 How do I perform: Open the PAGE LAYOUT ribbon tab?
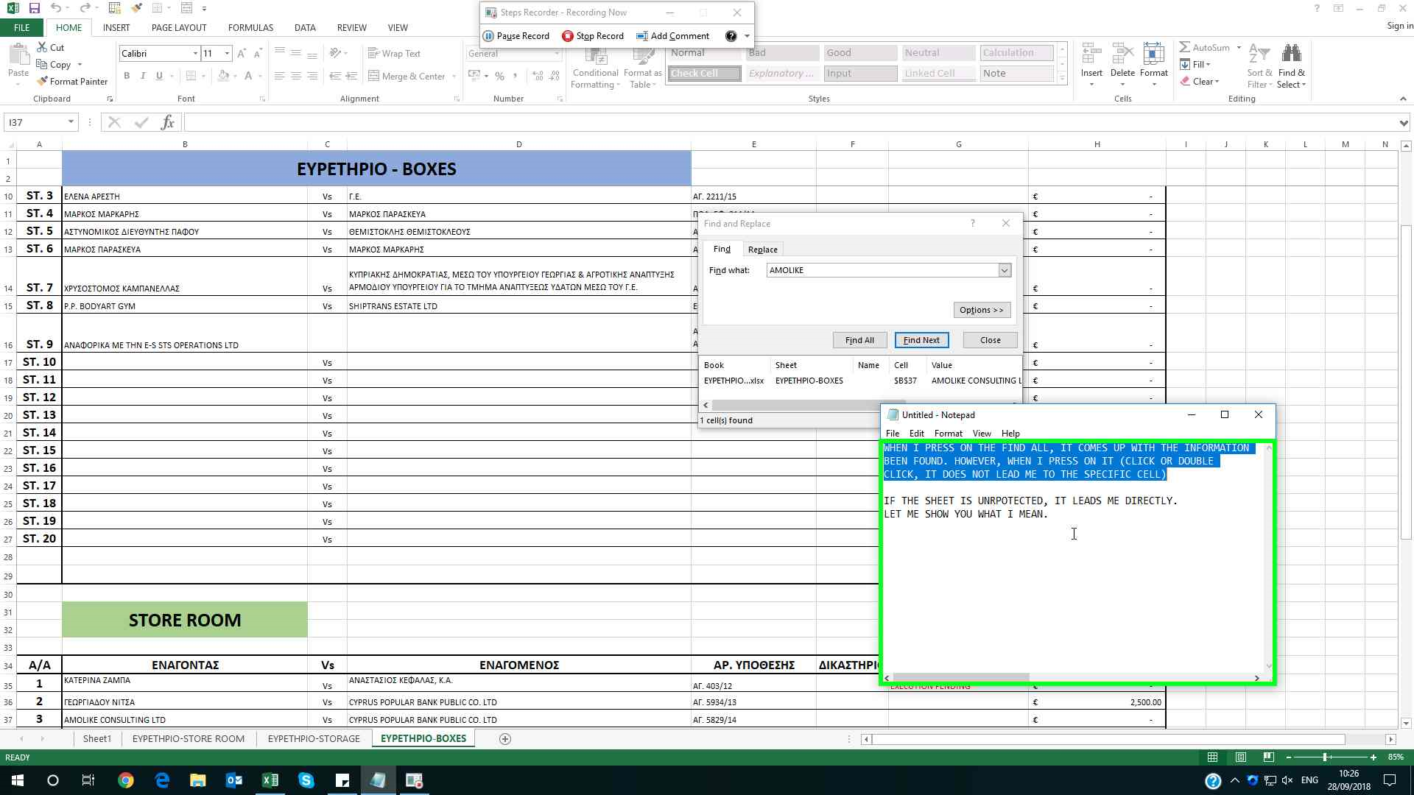coord(179,27)
